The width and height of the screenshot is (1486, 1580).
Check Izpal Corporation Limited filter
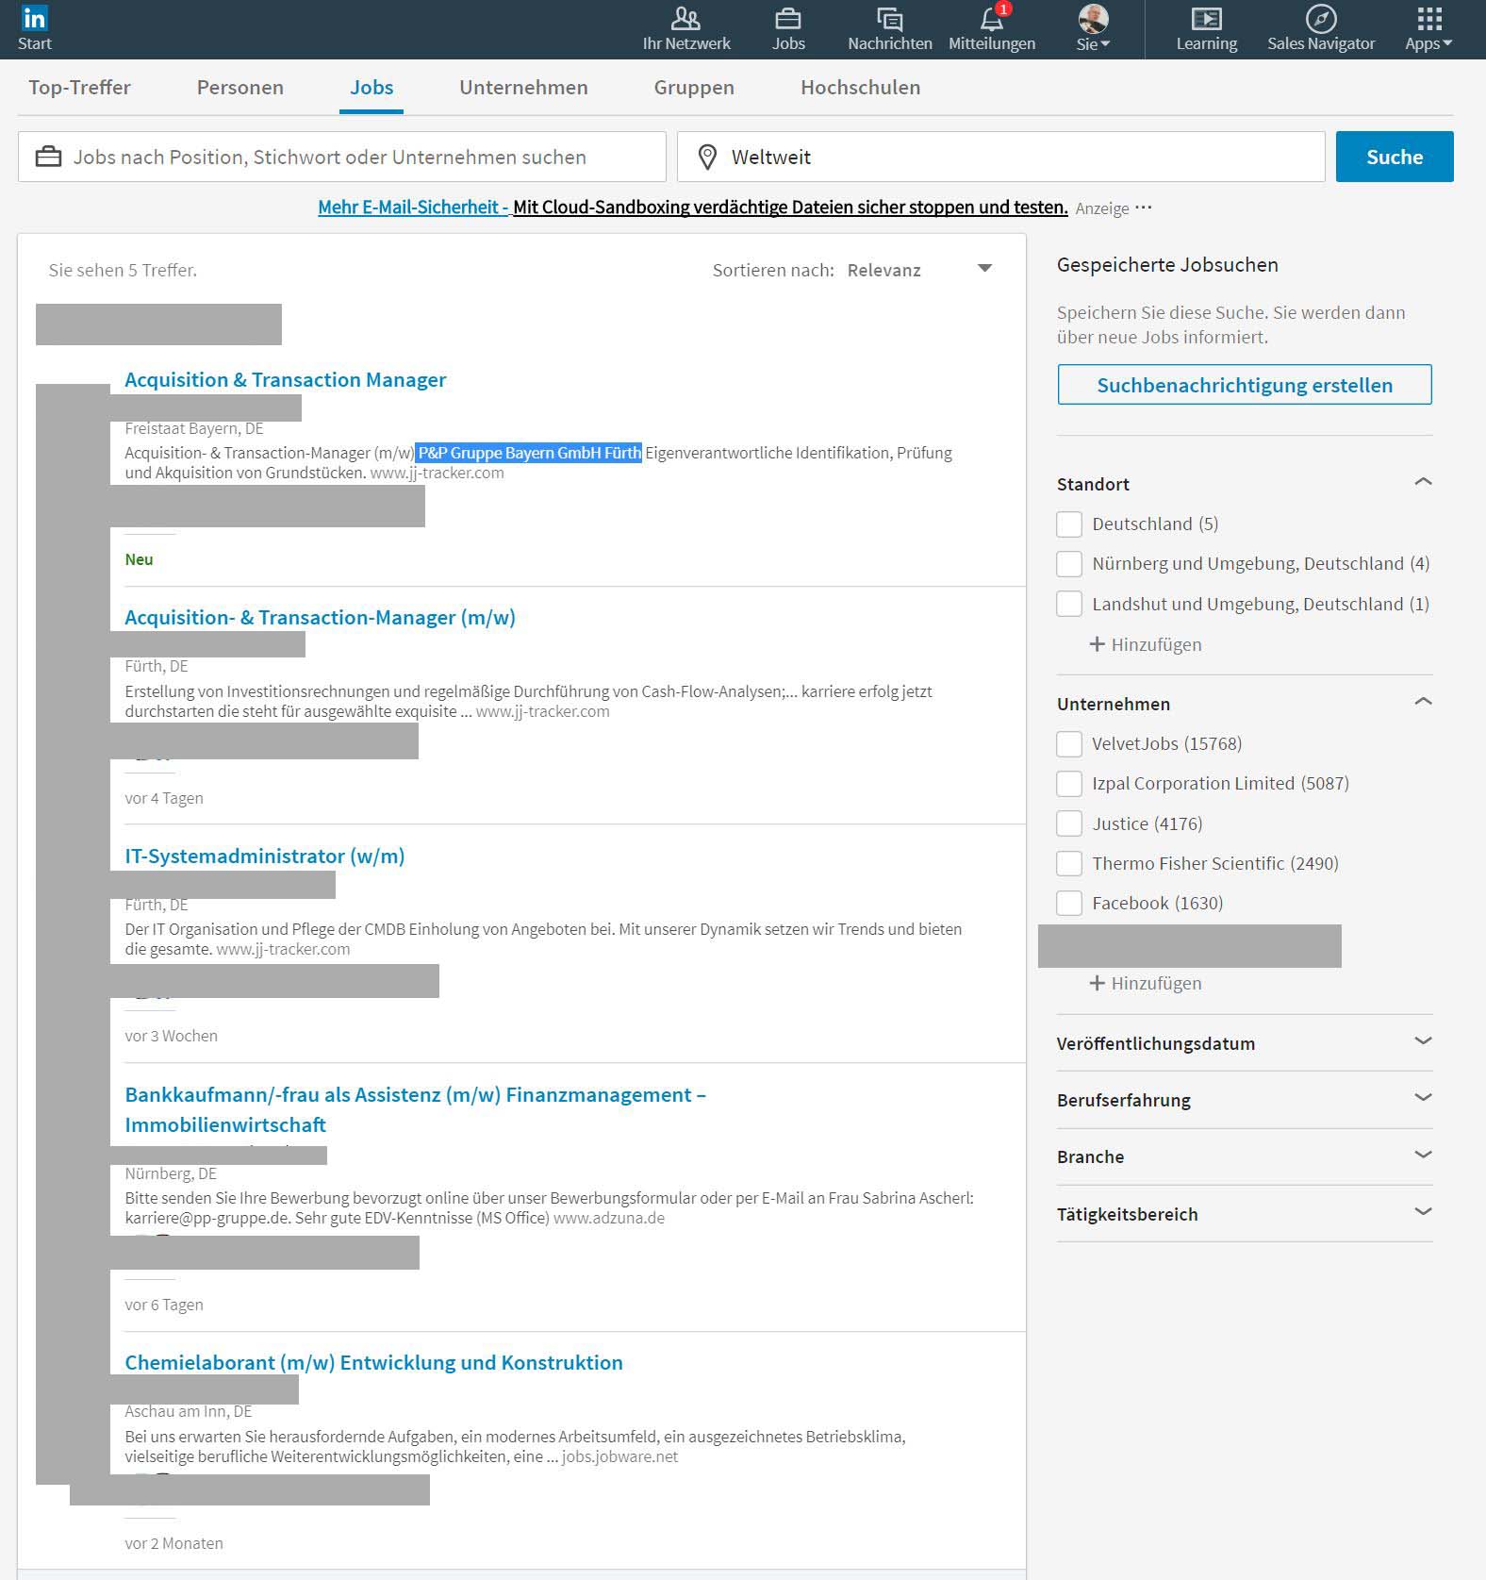(1069, 784)
